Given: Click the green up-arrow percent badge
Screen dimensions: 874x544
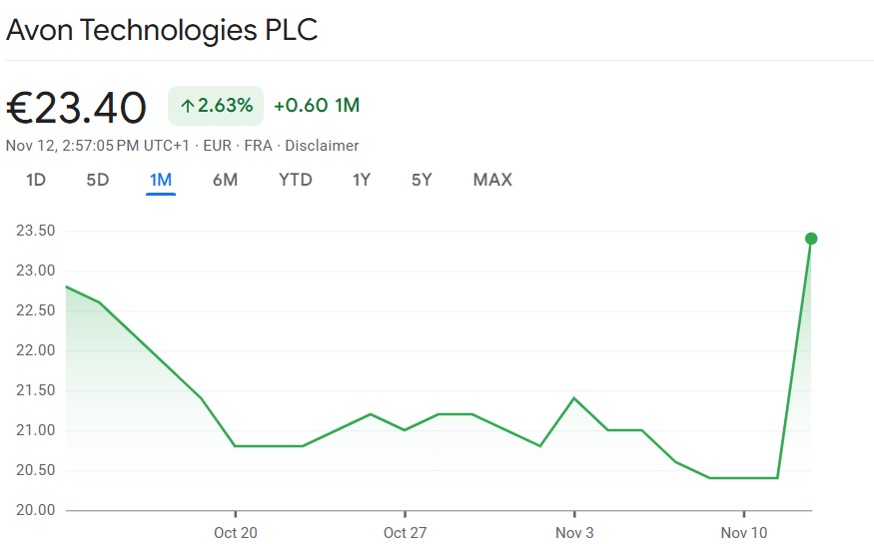Looking at the screenshot, I should (216, 106).
